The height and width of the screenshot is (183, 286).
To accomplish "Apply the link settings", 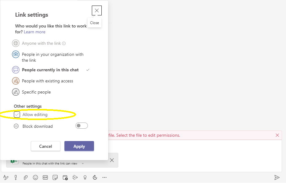I will [79, 146].
